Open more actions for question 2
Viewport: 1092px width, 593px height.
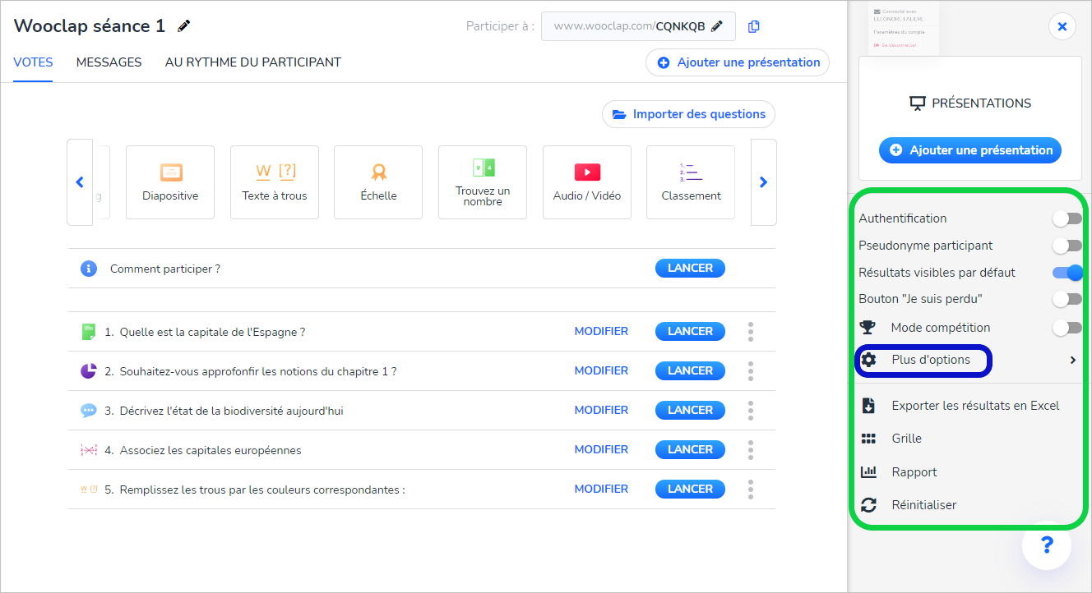(x=751, y=371)
